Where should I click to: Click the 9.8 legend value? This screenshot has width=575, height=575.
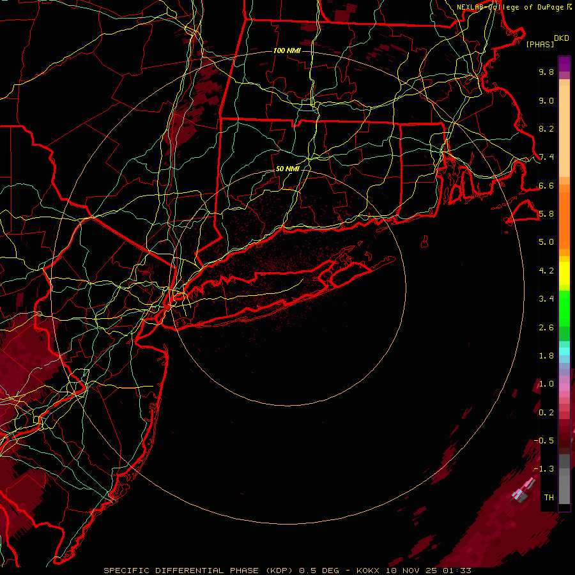(546, 72)
